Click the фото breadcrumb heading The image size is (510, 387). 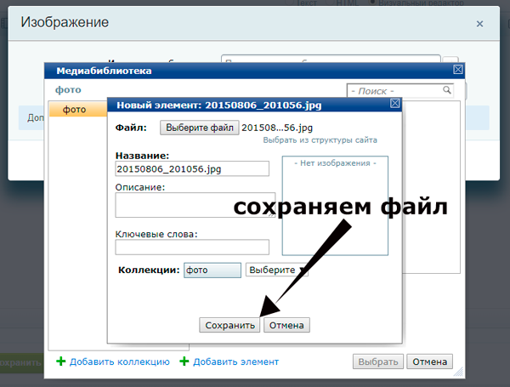pos(68,89)
